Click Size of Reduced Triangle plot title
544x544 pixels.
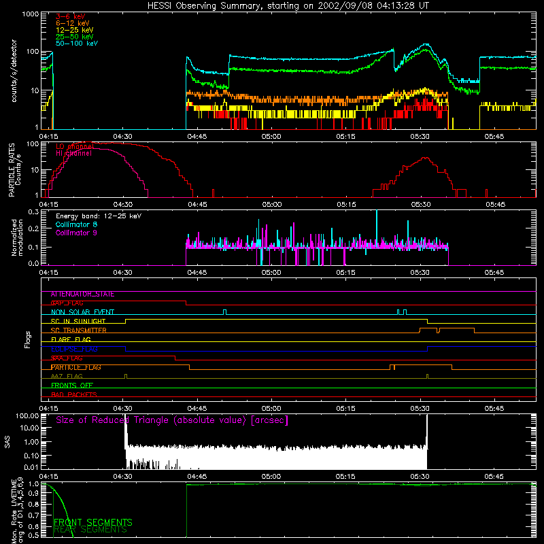tap(172, 420)
